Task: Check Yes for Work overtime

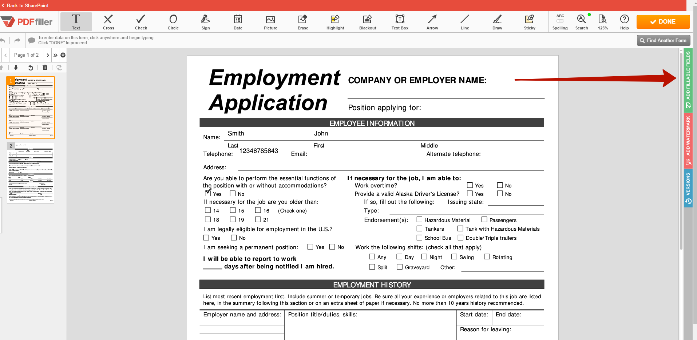Action: pos(470,185)
